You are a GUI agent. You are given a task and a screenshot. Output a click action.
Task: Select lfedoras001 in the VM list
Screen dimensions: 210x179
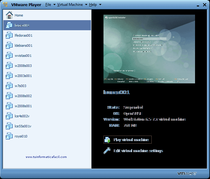47,35
